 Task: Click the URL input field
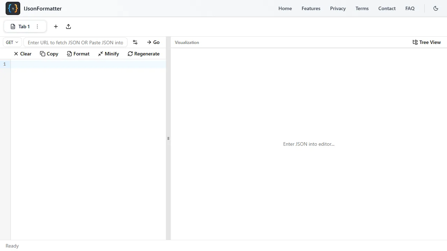pos(75,42)
